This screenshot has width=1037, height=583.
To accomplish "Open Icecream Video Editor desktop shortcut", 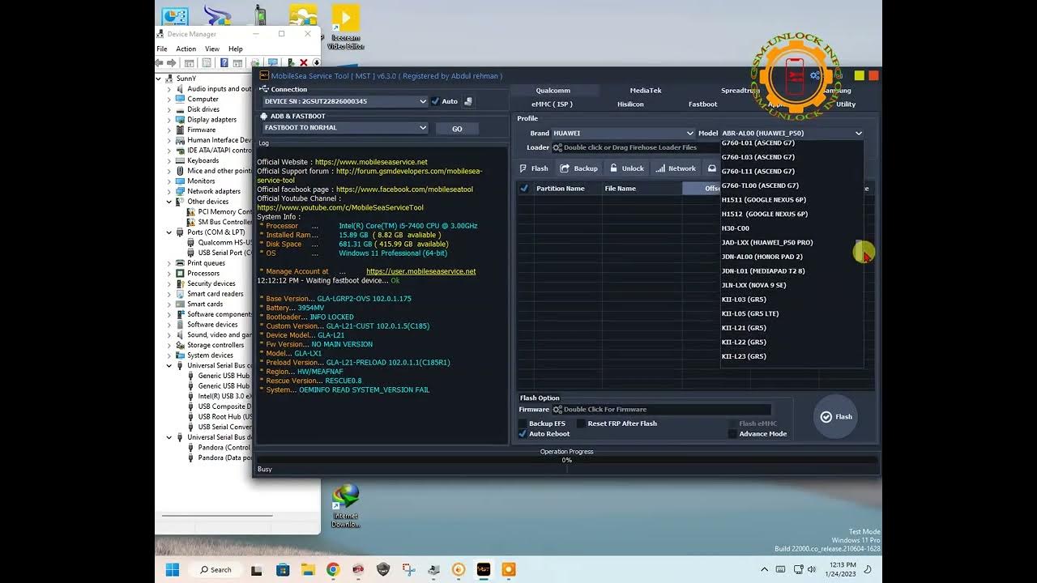I will pyautogui.click(x=346, y=28).
